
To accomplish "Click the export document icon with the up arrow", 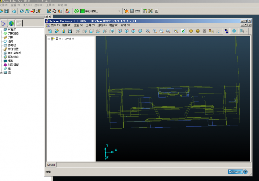I will (x=63, y=31).
